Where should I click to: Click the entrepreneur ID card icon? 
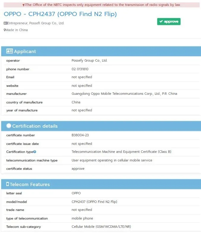(6, 23)
